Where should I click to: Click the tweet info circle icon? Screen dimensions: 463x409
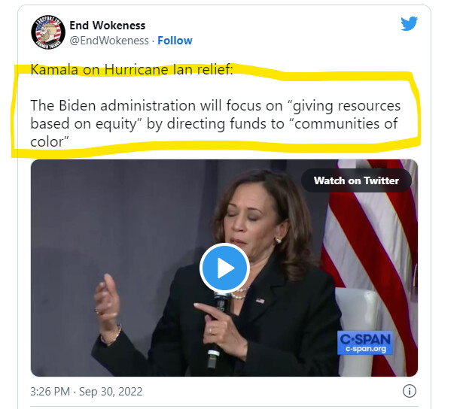pyautogui.click(x=410, y=391)
